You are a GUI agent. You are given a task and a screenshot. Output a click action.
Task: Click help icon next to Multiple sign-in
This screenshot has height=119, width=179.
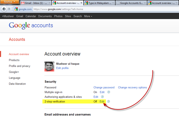109,92
